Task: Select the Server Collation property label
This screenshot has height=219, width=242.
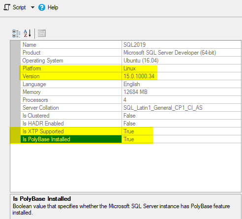Action: 41,108
